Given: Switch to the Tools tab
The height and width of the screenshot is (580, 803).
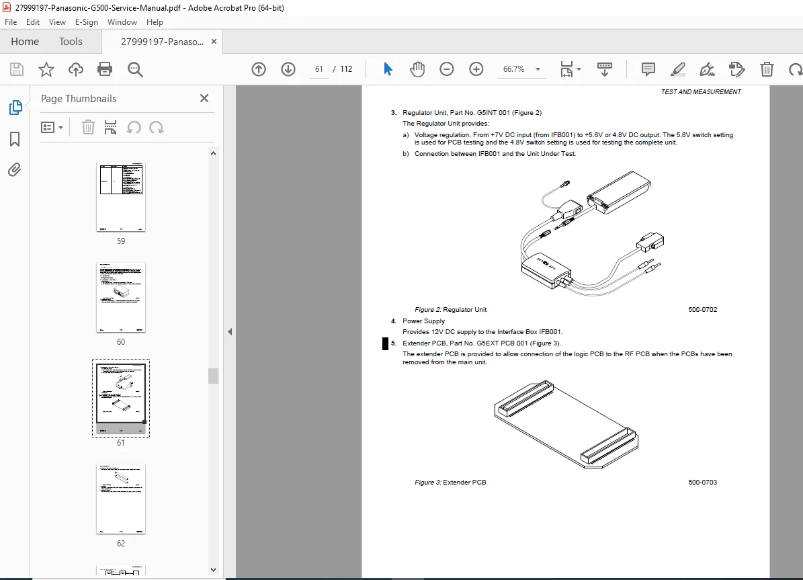Looking at the screenshot, I should point(71,42).
